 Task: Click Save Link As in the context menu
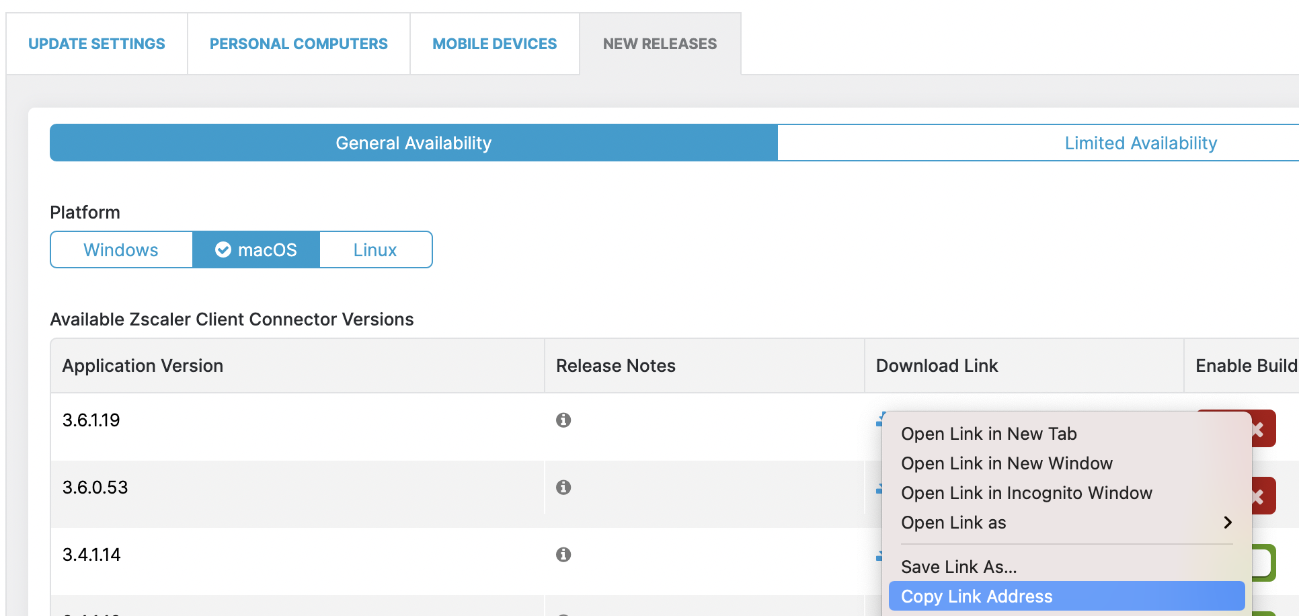point(959,566)
